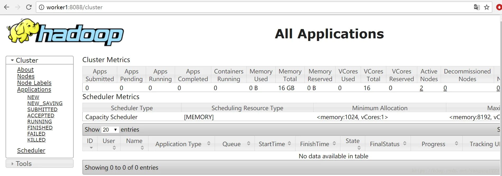502x176 pixels.
Task: Expand the Tools sidebar section
Action: pos(12,164)
